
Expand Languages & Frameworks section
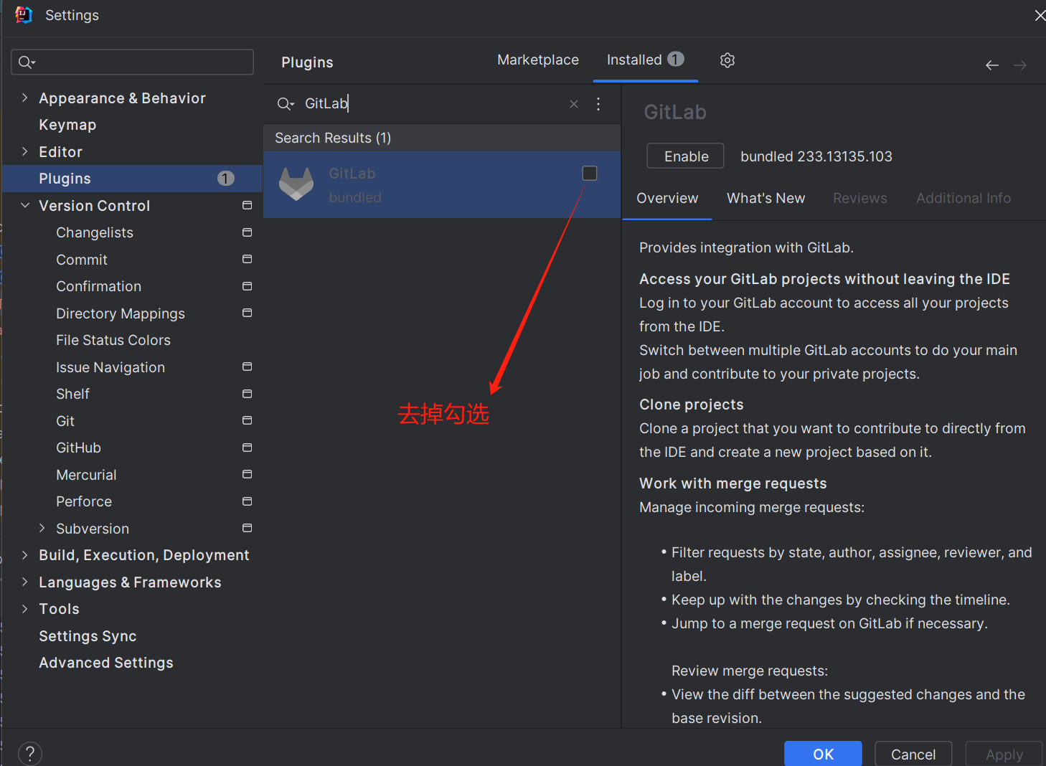point(25,582)
